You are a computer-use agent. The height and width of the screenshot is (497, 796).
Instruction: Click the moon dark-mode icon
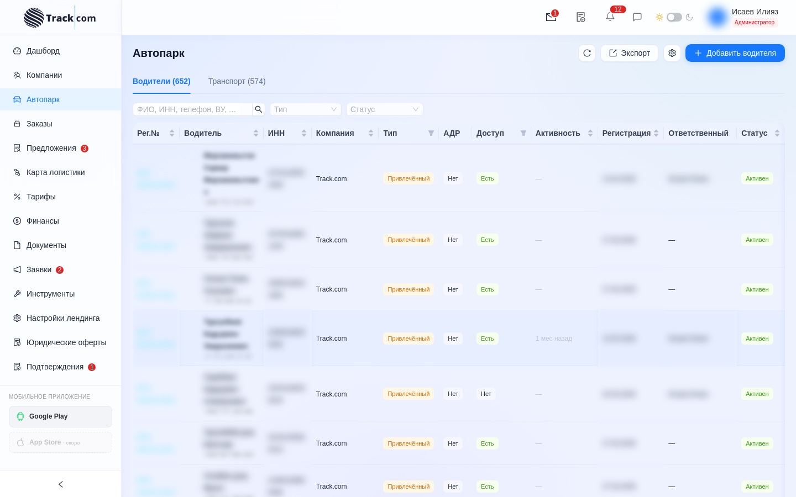click(x=689, y=17)
